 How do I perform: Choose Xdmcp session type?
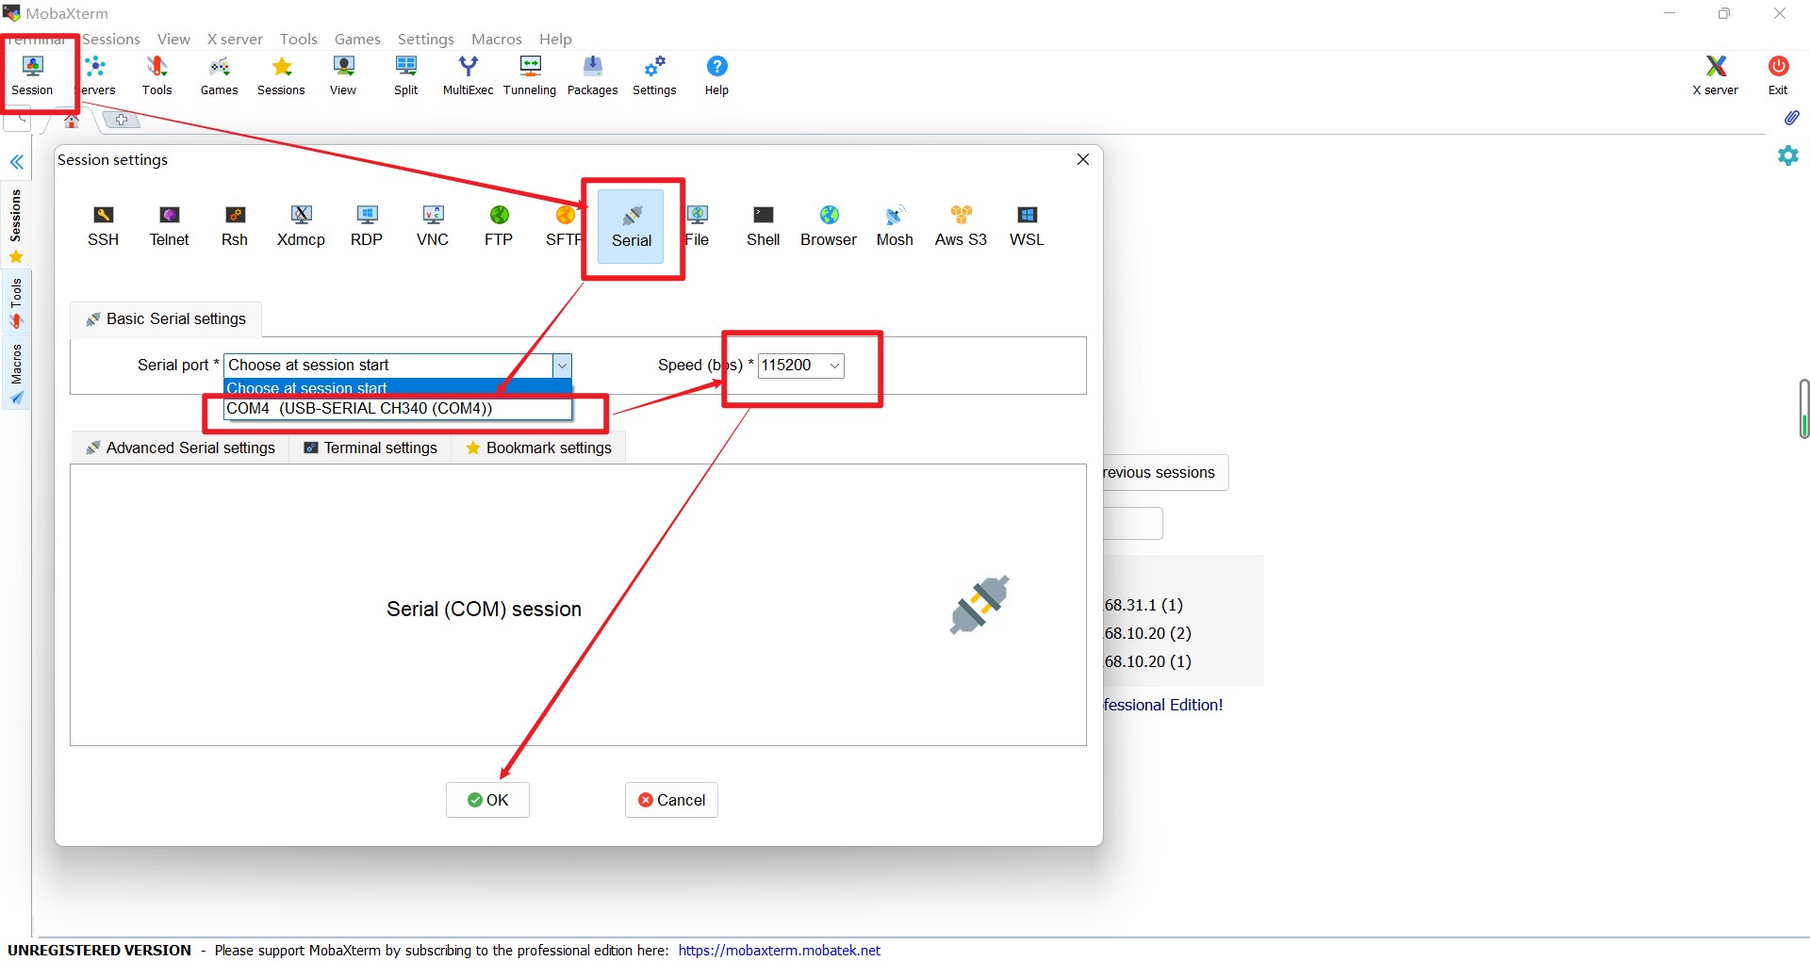[301, 226]
